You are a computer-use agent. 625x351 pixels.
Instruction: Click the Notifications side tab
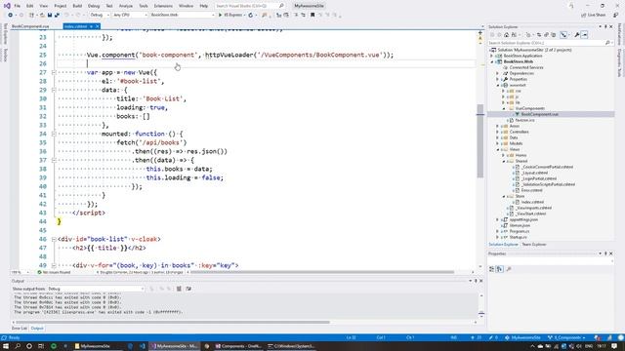coord(619,34)
